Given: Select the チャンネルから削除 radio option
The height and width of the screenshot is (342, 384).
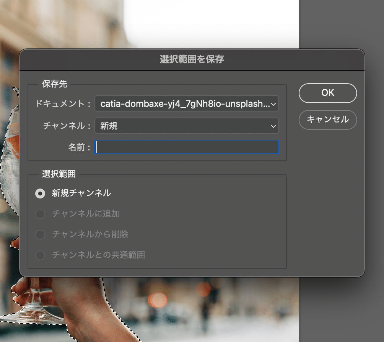Looking at the screenshot, I should point(40,234).
